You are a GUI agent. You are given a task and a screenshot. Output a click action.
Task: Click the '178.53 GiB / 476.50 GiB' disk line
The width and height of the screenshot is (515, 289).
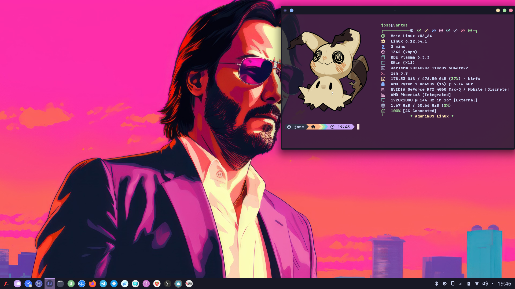coord(435,79)
